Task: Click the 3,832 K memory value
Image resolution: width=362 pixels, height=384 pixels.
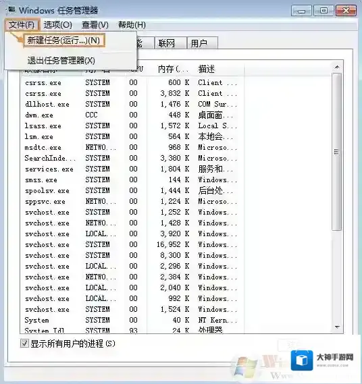Action: [175, 93]
